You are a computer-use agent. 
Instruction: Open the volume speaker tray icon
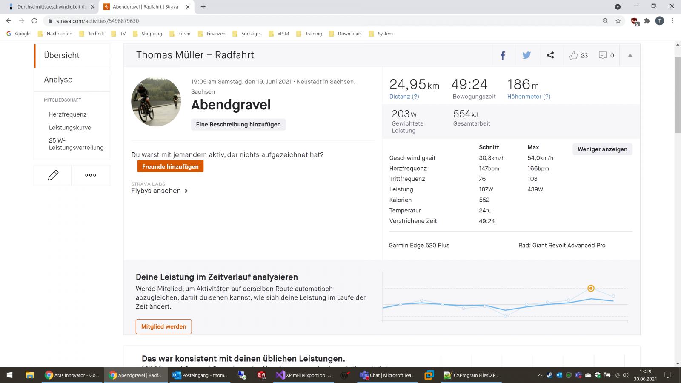tap(626, 375)
